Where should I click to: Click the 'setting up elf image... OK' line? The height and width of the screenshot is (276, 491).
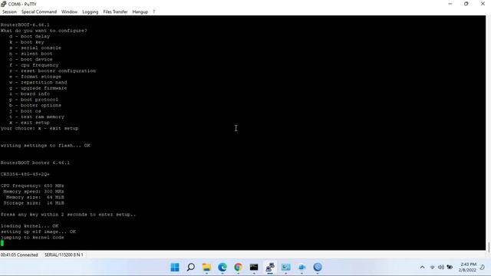point(38,232)
